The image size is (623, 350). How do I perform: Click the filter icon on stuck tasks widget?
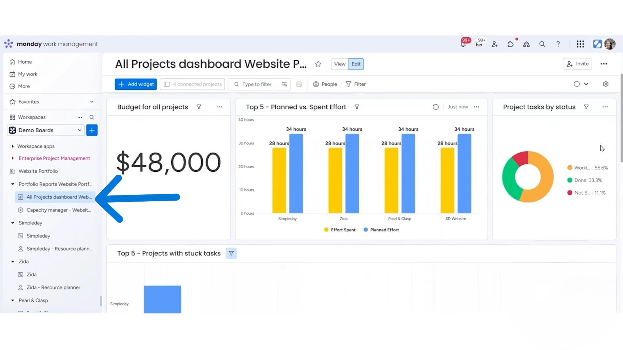pyautogui.click(x=231, y=253)
